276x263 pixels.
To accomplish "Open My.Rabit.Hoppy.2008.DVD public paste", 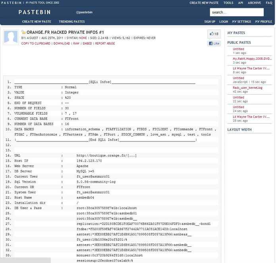I will coord(252,59).
